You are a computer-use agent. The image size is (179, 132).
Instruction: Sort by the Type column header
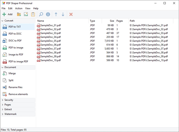95,21
